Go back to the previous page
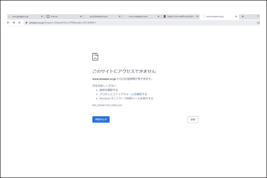Image resolution: width=267 pixels, height=178 pixels. (x=8, y=23)
